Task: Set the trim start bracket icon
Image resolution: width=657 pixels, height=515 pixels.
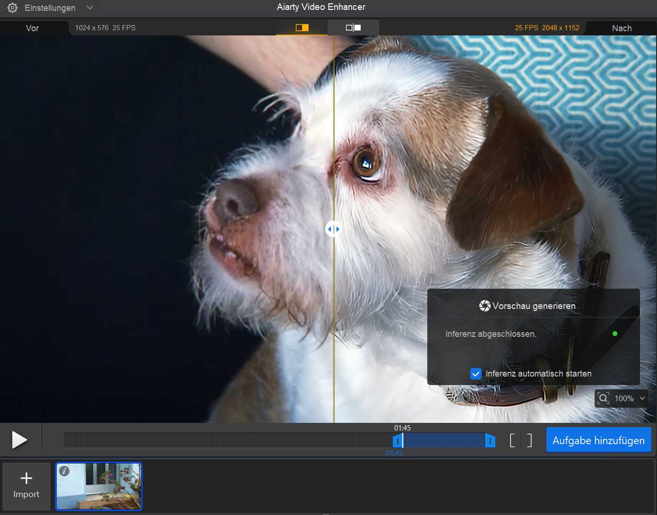Action: (x=512, y=440)
